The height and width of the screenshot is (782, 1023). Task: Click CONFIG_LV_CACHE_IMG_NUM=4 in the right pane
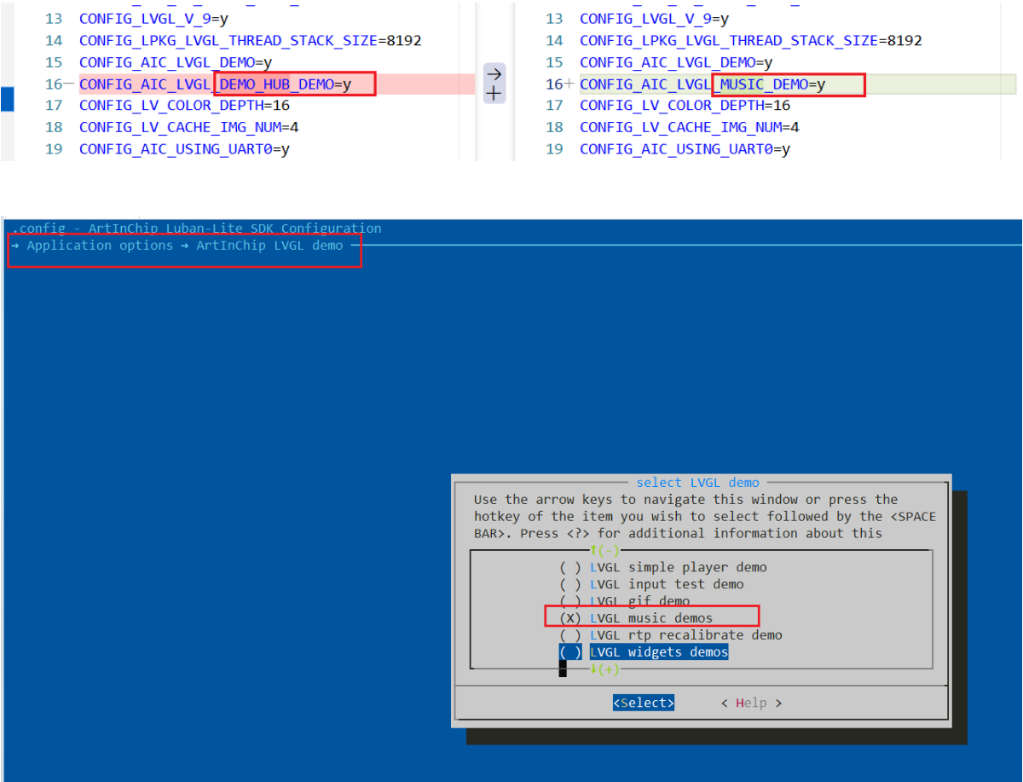pyautogui.click(x=690, y=128)
